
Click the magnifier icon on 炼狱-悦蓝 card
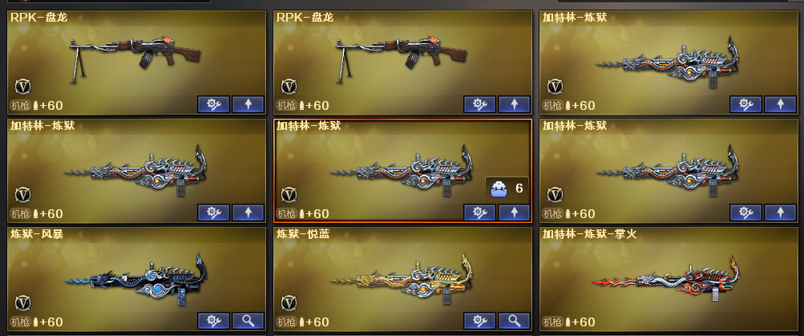(x=515, y=321)
